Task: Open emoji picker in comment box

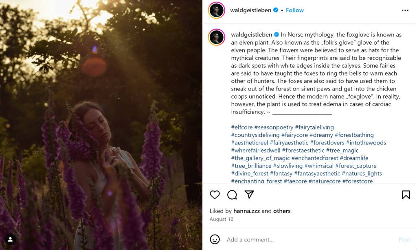Action: [x=215, y=239]
